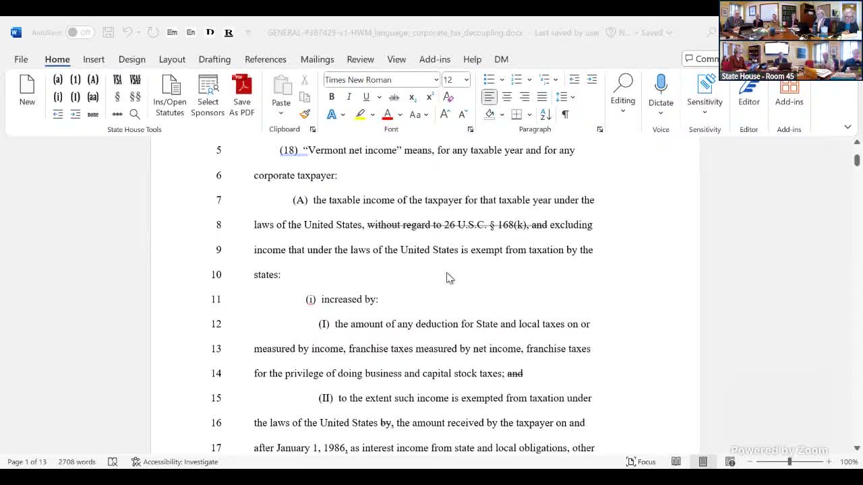Click the zoom slider handle
The width and height of the screenshot is (863, 485).
click(789, 461)
